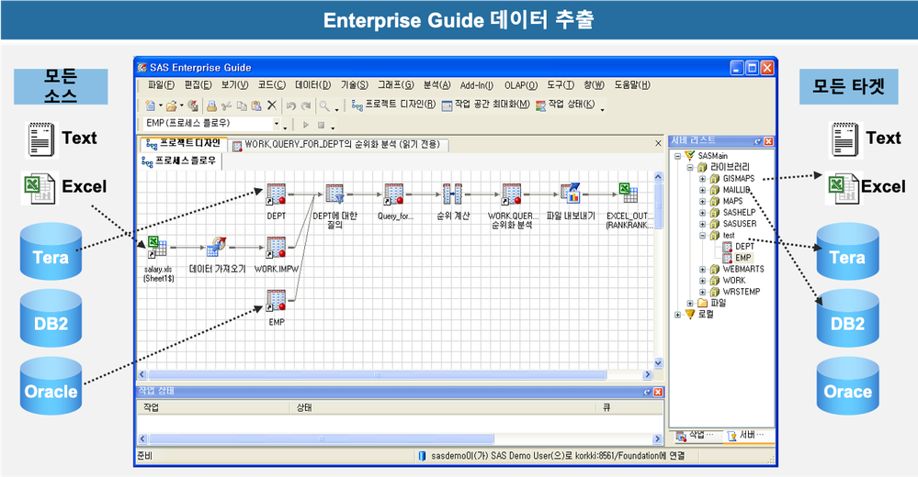Image resolution: width=918 pixels, height=477 pixels.
Task: Click the magnifier search toolbar icon
Action: [x=323, y=105]
